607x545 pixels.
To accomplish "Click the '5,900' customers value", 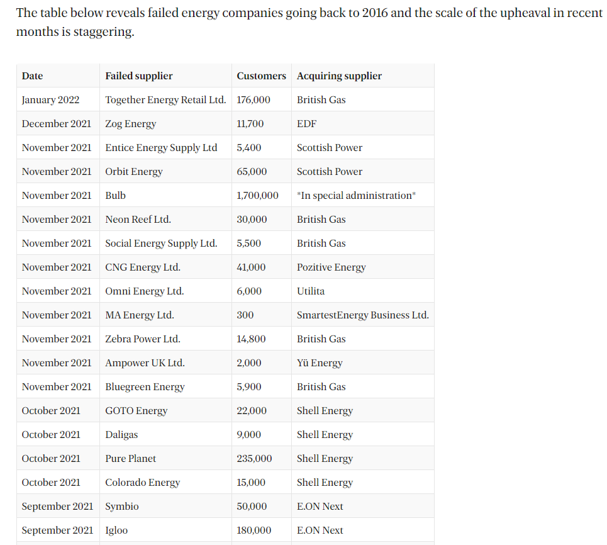I will [x=249, y=387].
